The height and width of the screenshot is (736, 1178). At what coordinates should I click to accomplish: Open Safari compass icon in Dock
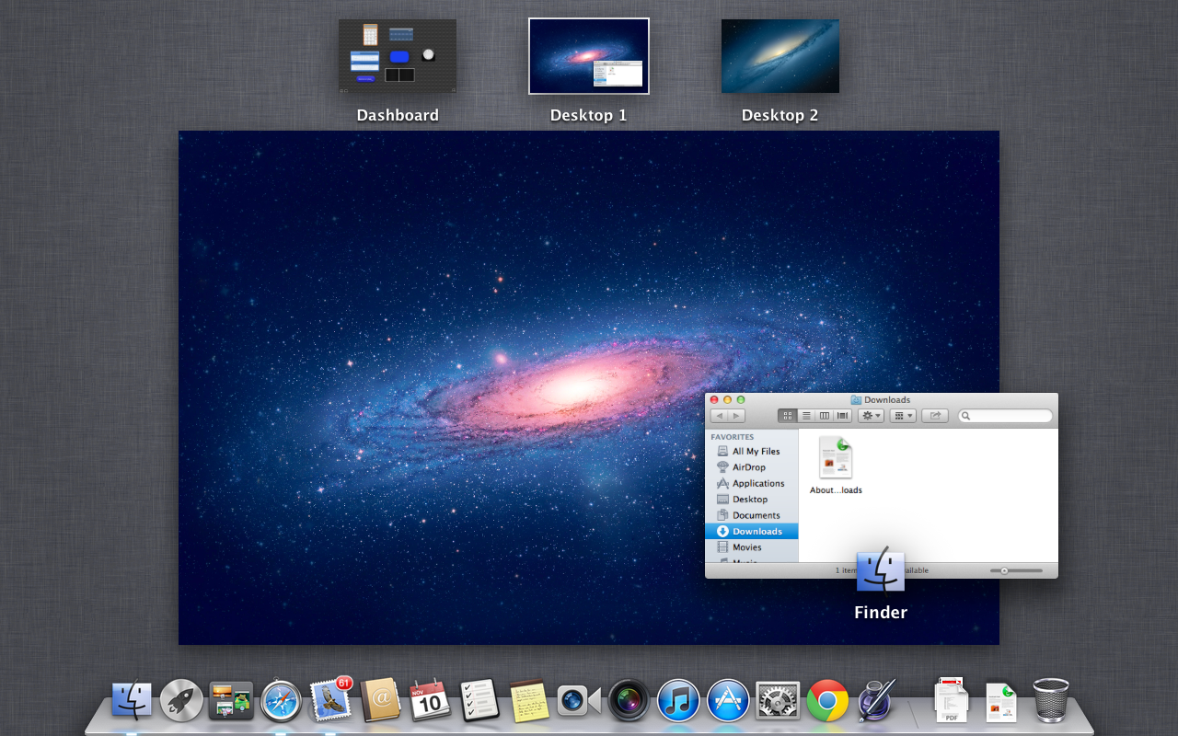click(281, 701)
